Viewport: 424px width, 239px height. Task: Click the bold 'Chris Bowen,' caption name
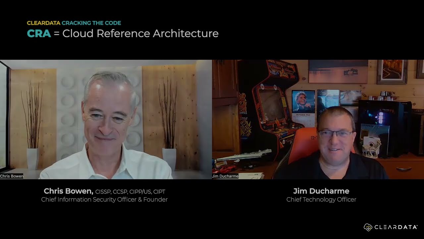tap(69, 191)
